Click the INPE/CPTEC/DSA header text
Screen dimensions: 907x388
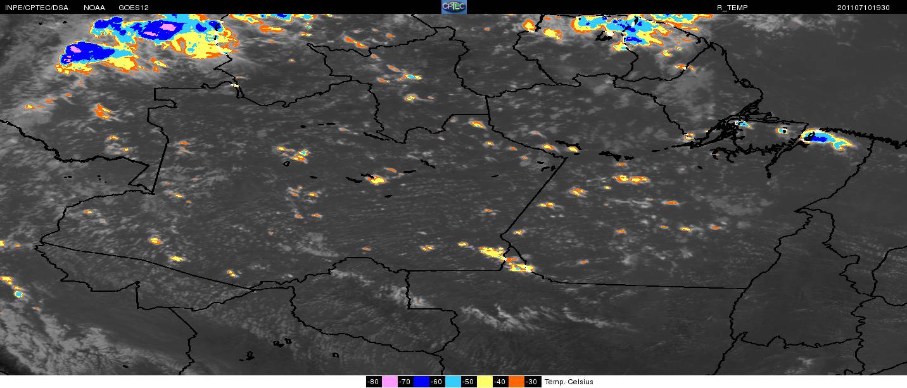[36, 8]
